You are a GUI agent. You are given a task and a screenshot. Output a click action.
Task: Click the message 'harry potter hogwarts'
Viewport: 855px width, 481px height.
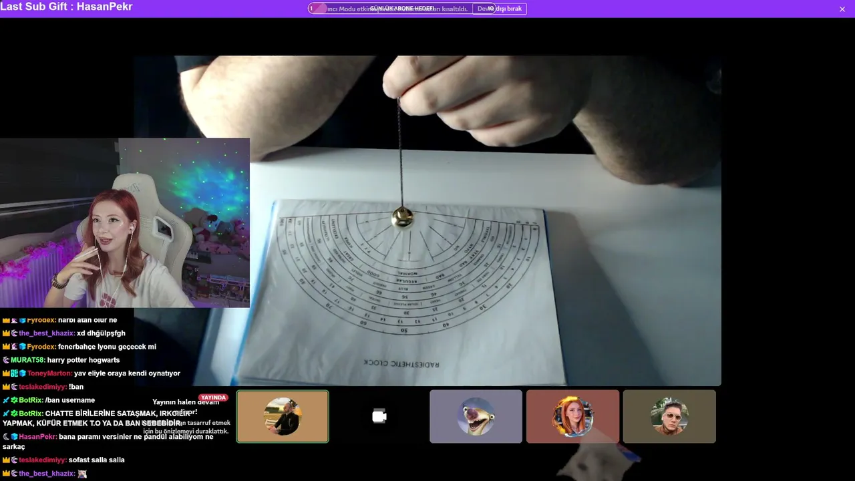click(83, 360)
